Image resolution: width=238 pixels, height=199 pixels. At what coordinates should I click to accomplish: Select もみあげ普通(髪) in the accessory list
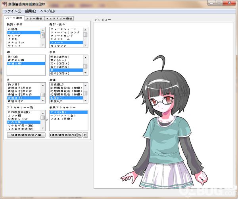click(x=24, y=129)
